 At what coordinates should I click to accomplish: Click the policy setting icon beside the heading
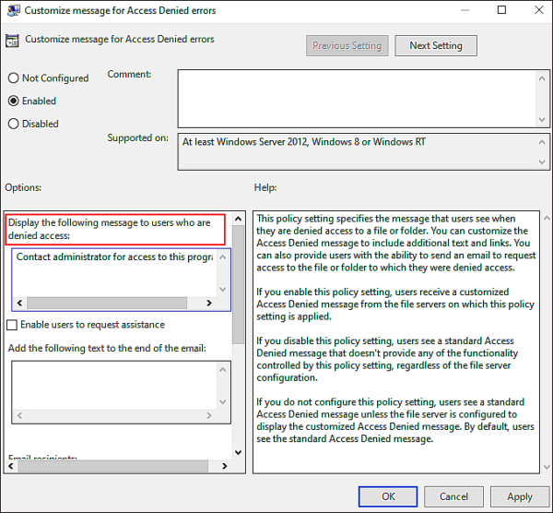click(x=12, y=41)
